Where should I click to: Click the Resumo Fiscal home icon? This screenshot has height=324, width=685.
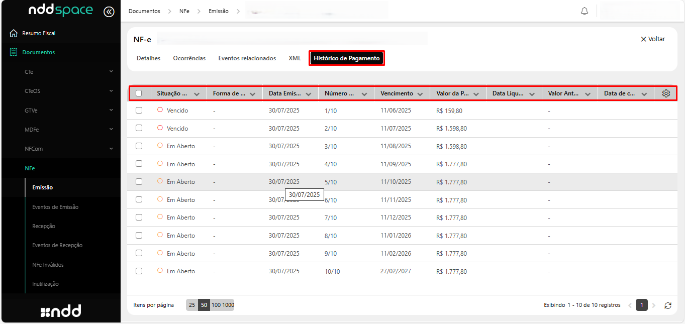14,33
